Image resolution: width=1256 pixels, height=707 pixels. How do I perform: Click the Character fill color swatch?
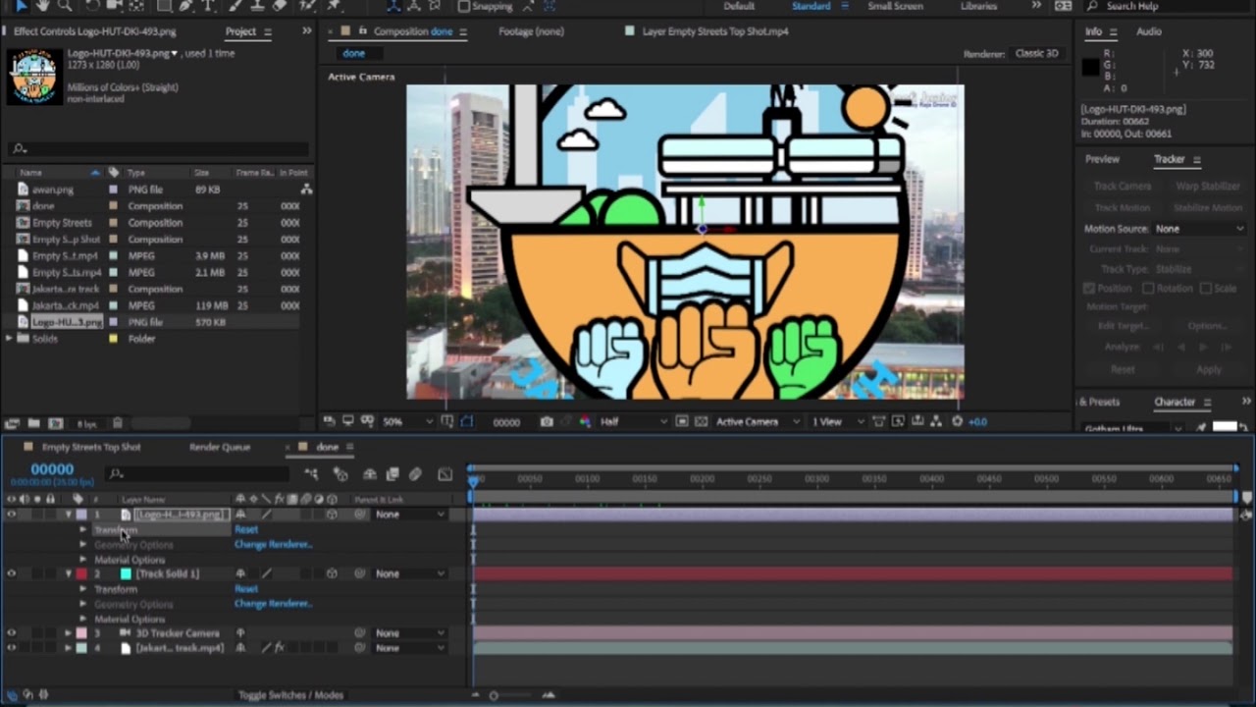pyautogui.click(x=1224, y=427)
